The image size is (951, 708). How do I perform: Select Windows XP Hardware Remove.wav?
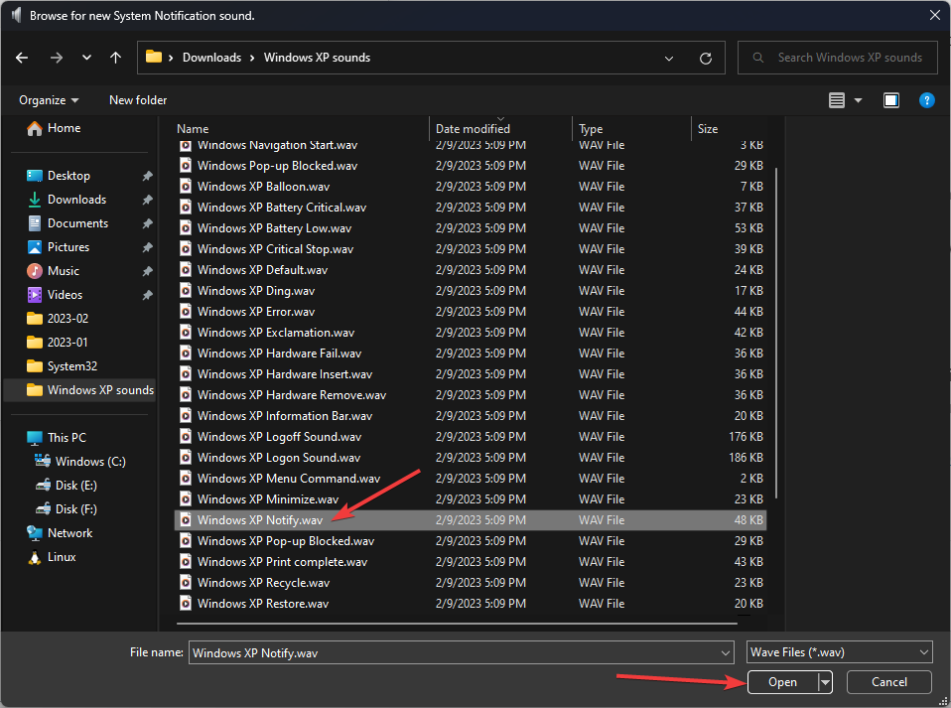point(292,395)
